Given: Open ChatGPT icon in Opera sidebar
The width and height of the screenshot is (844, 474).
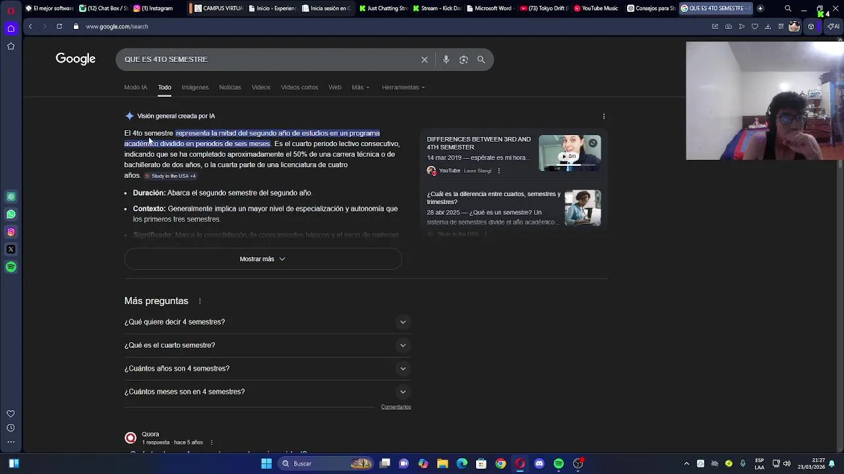Looking at the screenshot, I should tap(11, 196).
